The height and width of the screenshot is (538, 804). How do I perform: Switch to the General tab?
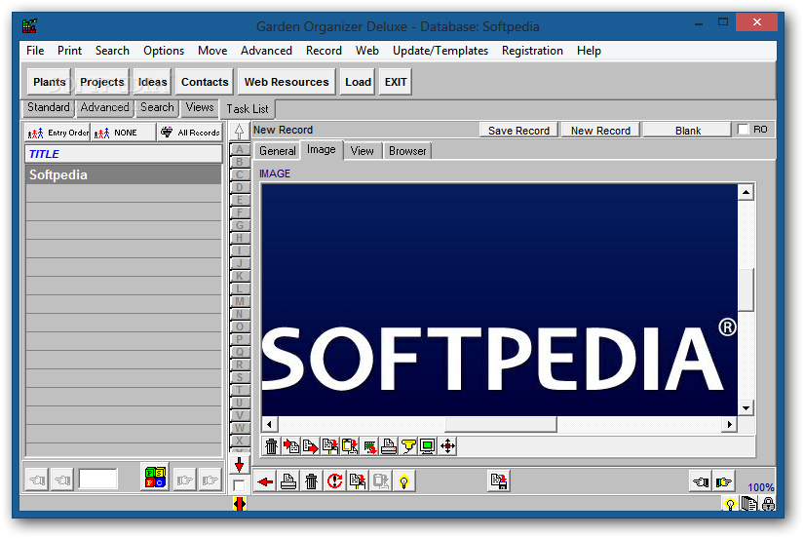[x=278, y=151]
